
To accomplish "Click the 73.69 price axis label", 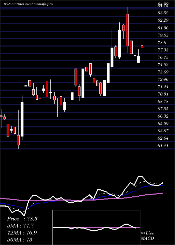I will (163, 72).
